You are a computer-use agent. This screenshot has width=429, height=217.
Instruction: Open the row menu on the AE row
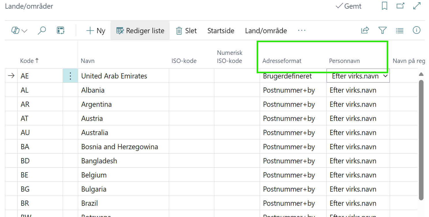click(x=70, y=76)
